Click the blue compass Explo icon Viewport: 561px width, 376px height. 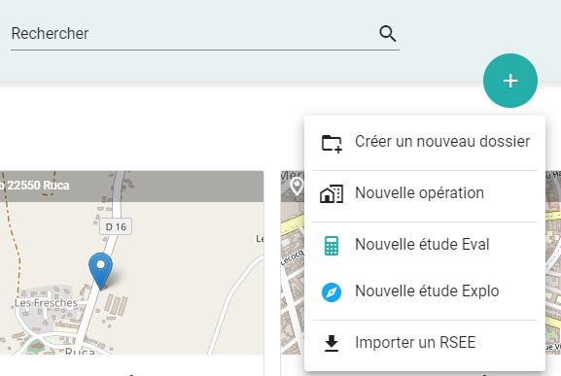pos(332,292)
